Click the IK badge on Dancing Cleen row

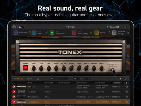pyautogui.click(x=14, y=97)
